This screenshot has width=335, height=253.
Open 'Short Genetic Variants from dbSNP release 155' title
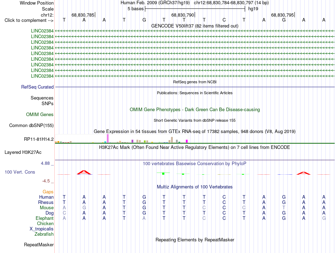195,120
